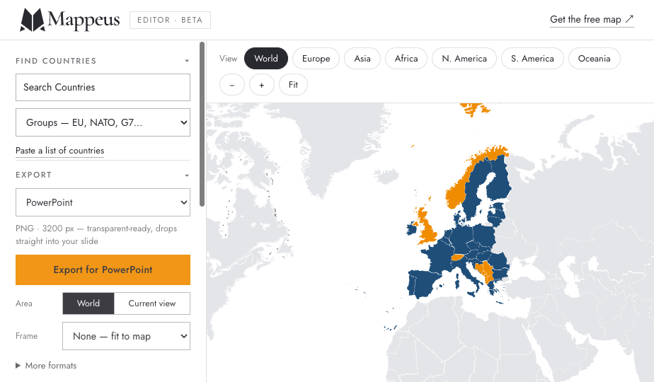This screenshot has height=382, width=654.
Task: Switch map view to Europe
Action: tap(316, 59)
